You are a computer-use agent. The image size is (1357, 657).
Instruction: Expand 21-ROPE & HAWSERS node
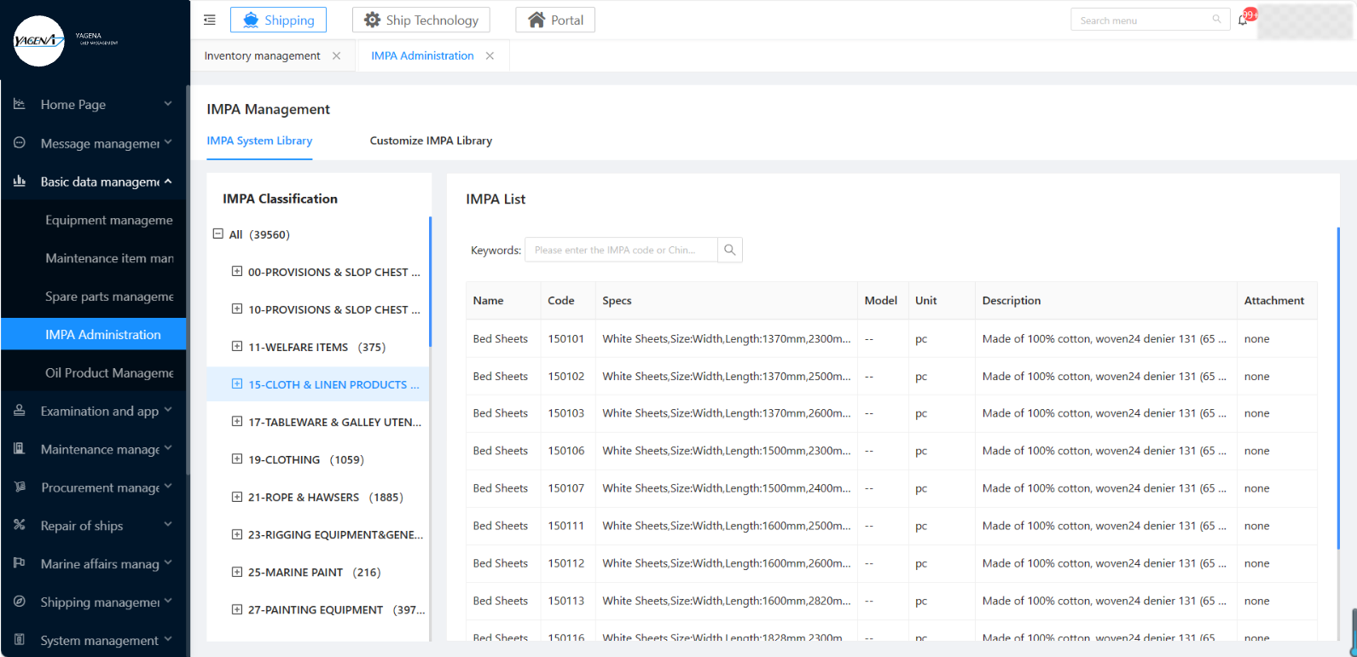[x=237, y=497]
